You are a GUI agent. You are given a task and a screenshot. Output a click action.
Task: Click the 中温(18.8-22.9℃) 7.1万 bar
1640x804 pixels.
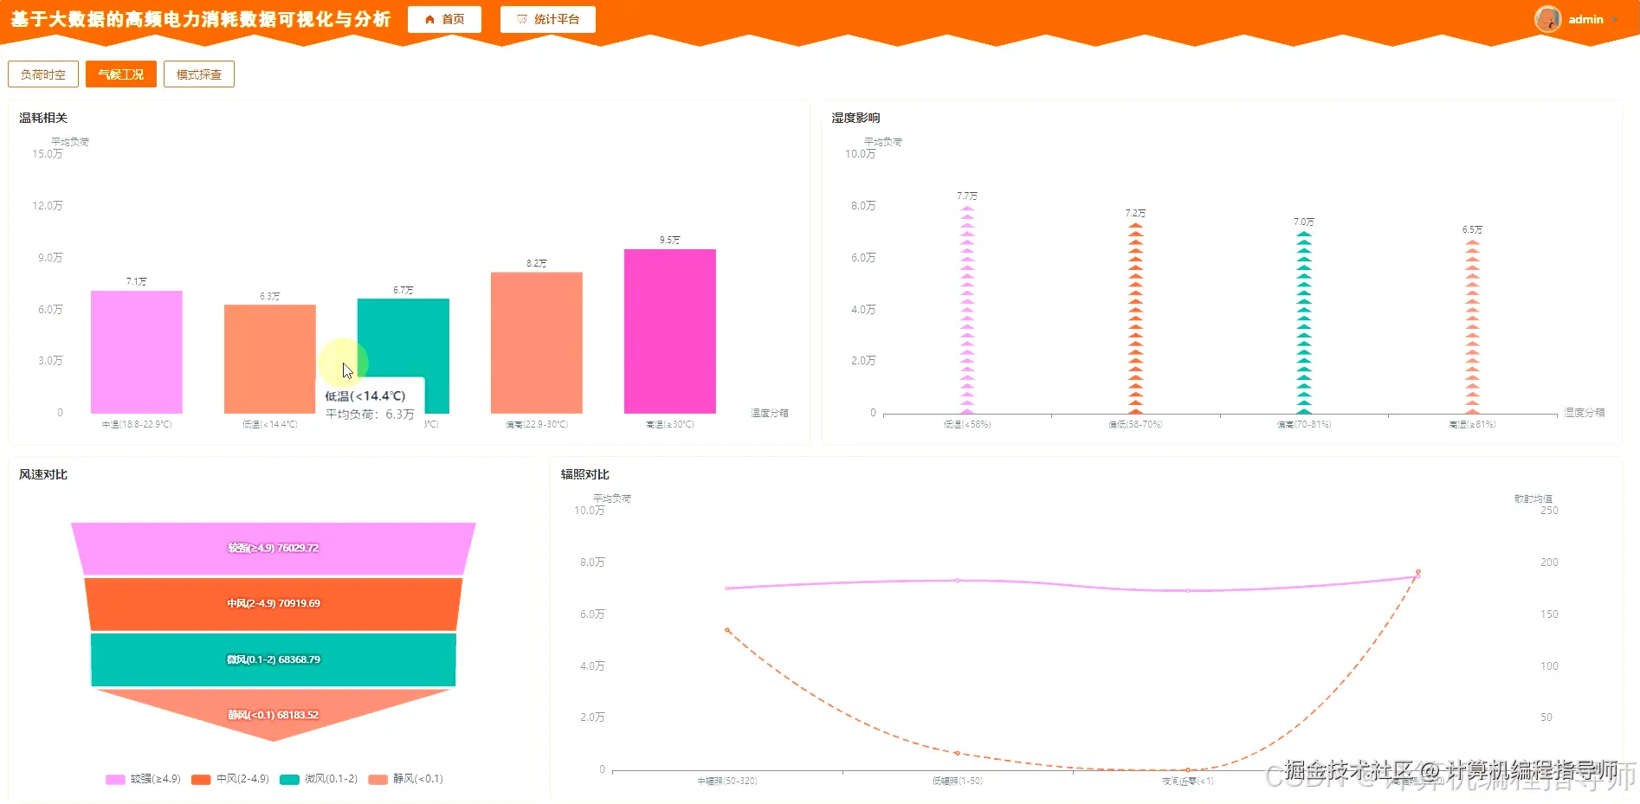[137, 352]
